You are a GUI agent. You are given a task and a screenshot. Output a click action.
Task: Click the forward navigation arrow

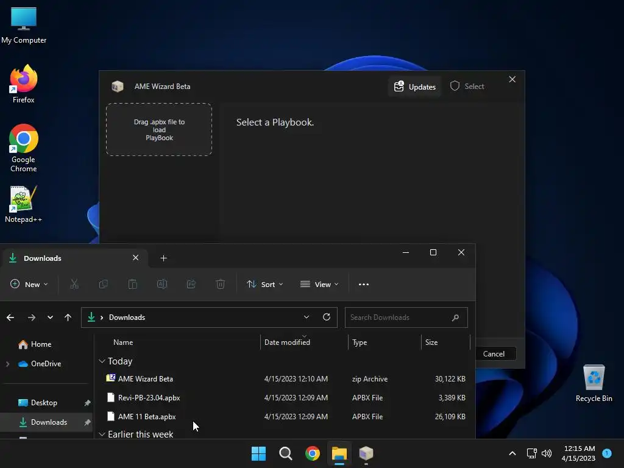pos(32,317)
